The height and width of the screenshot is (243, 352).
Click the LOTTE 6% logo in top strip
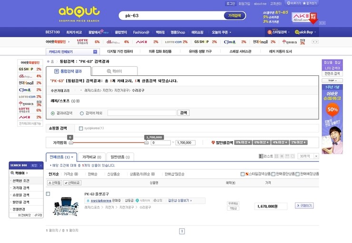(82, 42)
